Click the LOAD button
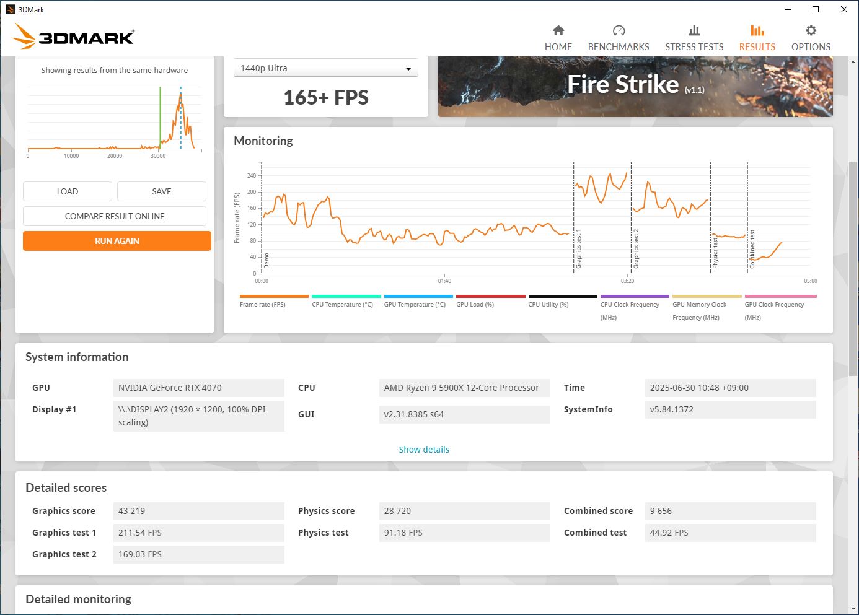Image resolution: width=859 pixels, height=615 pixels. tap(68, 191)
